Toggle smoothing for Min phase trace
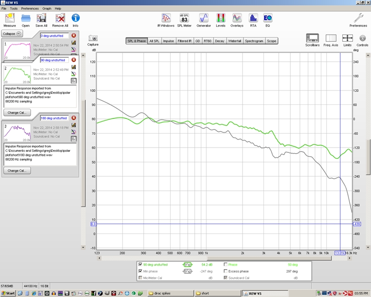This screenshot has height=297, width=371. coord(188,271)
